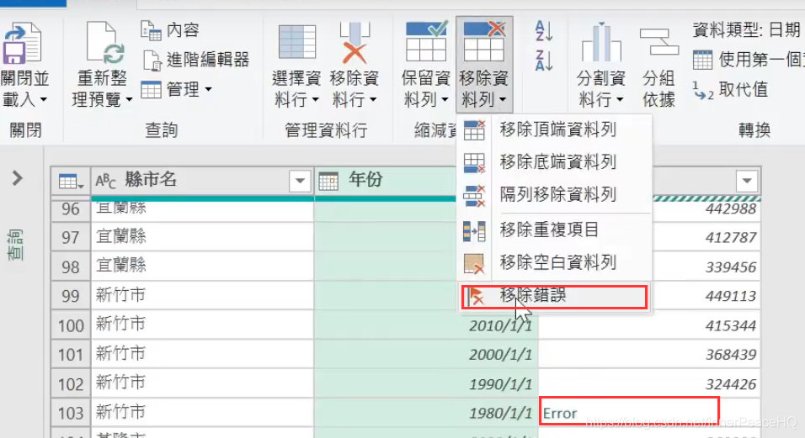Click the Remove Errors flag icon

476,296
